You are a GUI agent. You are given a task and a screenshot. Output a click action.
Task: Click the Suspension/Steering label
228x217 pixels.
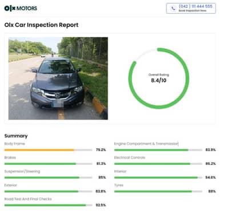pyautogui.click(x=22, y=171)
